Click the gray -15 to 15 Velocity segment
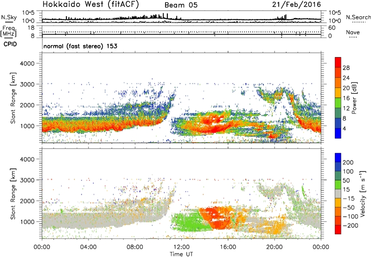The width and height of the screenshot is (371, 257). [x=338, y=193]
